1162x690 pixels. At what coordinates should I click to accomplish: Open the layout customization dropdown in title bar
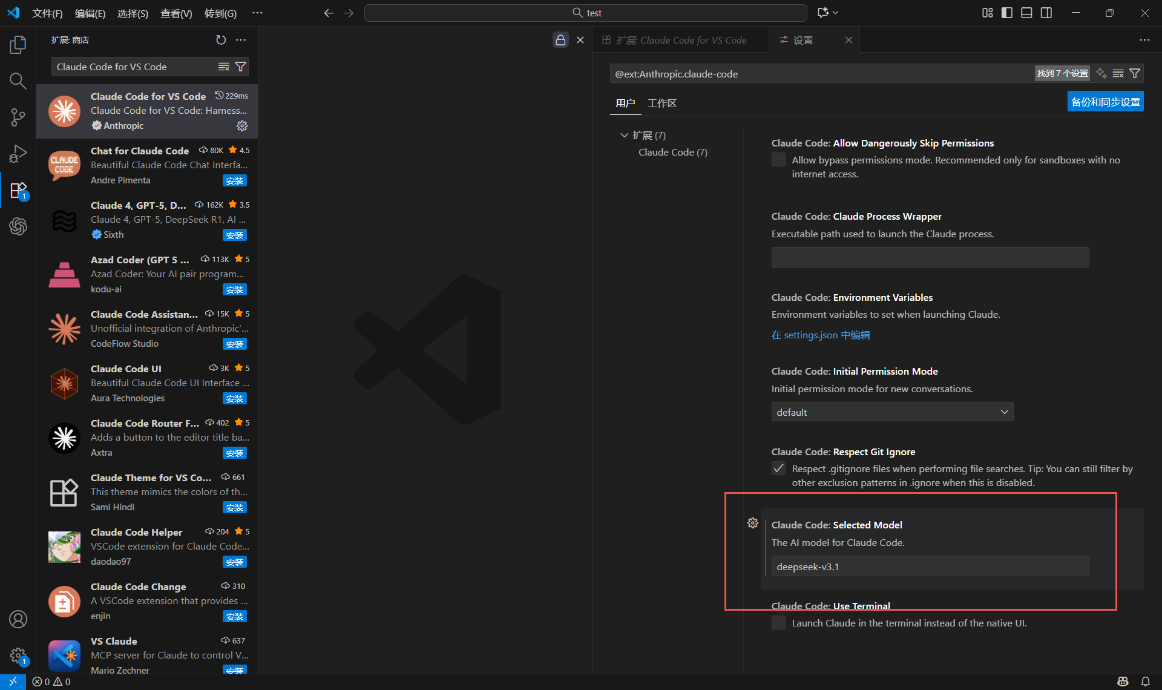[987, 13]
